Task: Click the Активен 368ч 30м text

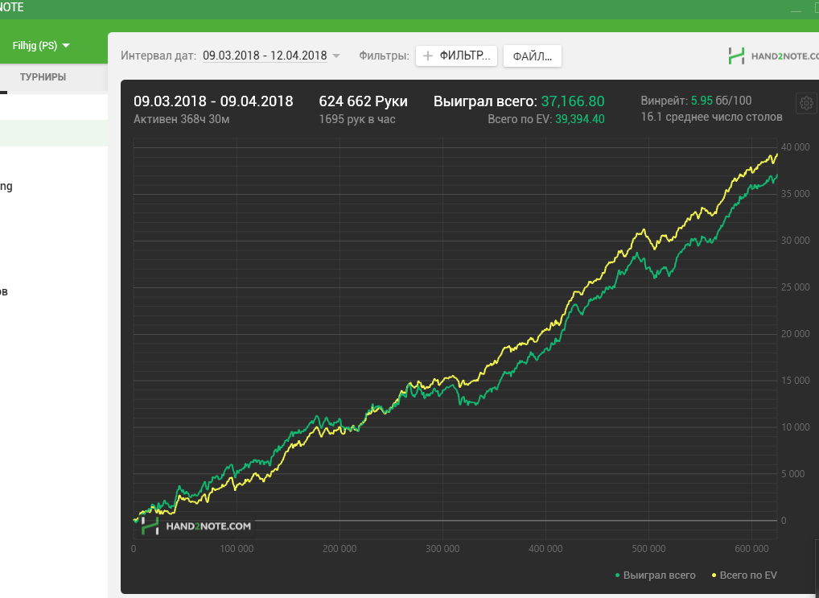Action: (181, 119)
